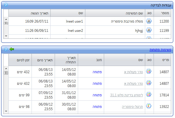The height and width of the screenshot is (118, 175).
Task: Click type icon for task 11200
Action: (149, 21)
